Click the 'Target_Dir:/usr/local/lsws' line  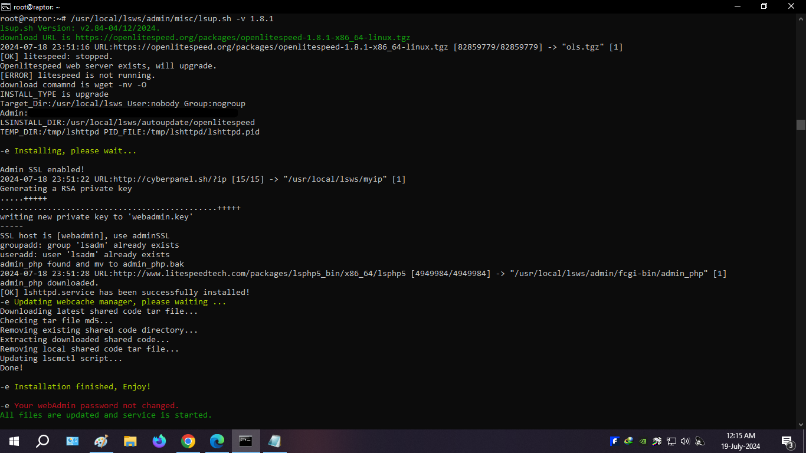click(123, 104)
